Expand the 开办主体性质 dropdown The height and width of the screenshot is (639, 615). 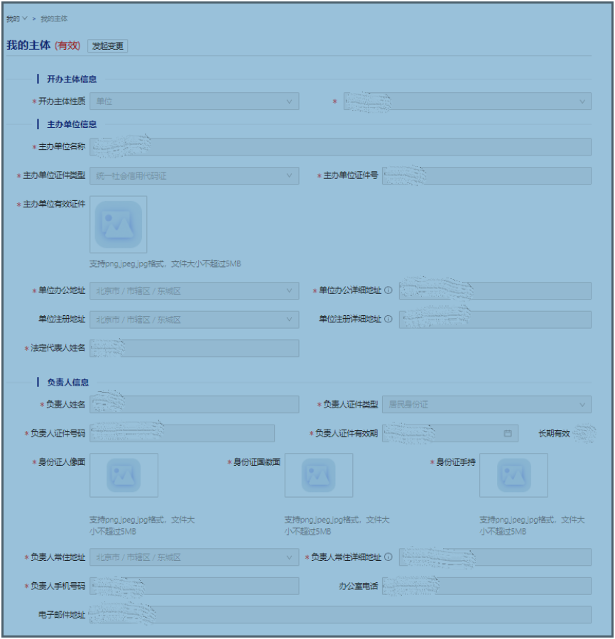(x=194, y=102)
